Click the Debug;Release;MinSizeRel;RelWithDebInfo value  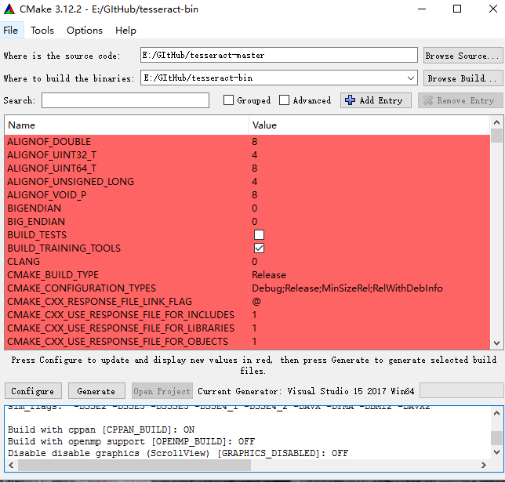pos(347,288)
